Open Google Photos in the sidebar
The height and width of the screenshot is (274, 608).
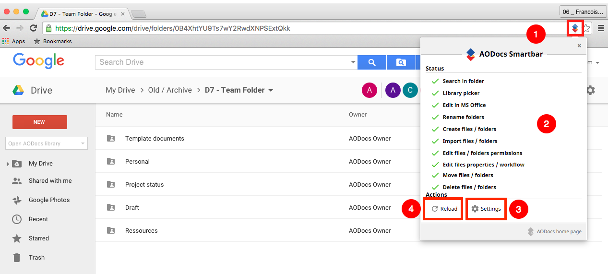[x=49, y=200]
